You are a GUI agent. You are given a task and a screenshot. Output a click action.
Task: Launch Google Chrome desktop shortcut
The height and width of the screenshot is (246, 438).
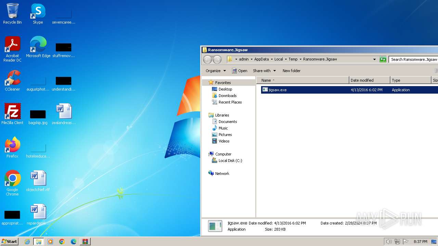point(12,183)
